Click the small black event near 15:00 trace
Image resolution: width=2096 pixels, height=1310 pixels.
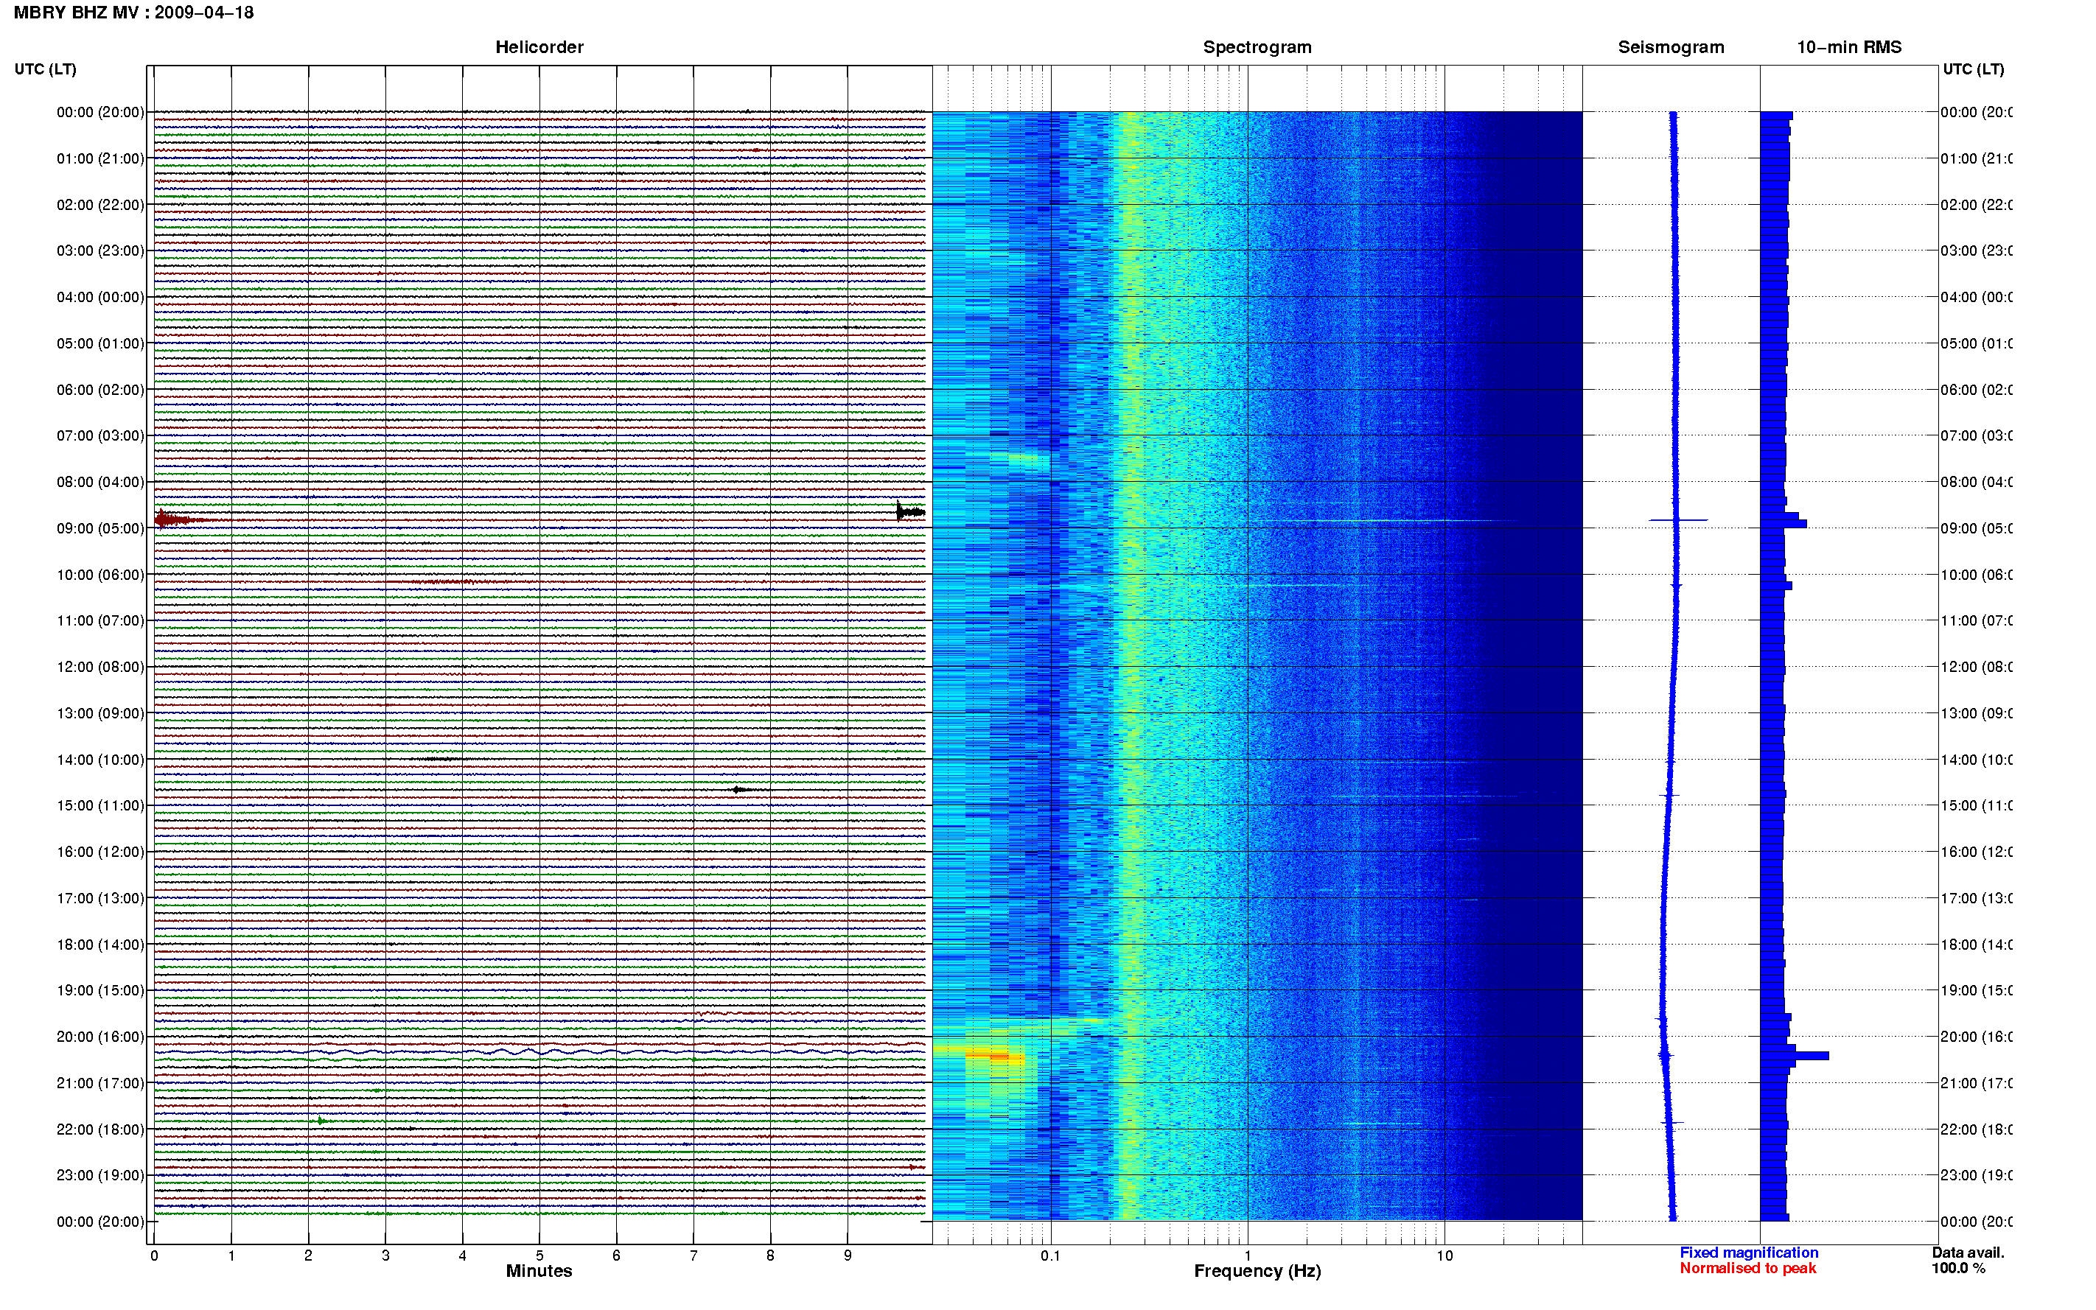[741, 789]
